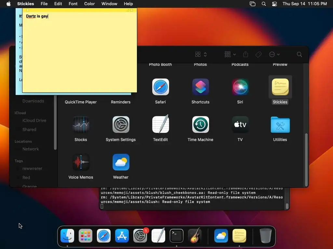Click the Finder sidebar scrollbar
This screenshot has width=333, height=249.
(55, 122)
